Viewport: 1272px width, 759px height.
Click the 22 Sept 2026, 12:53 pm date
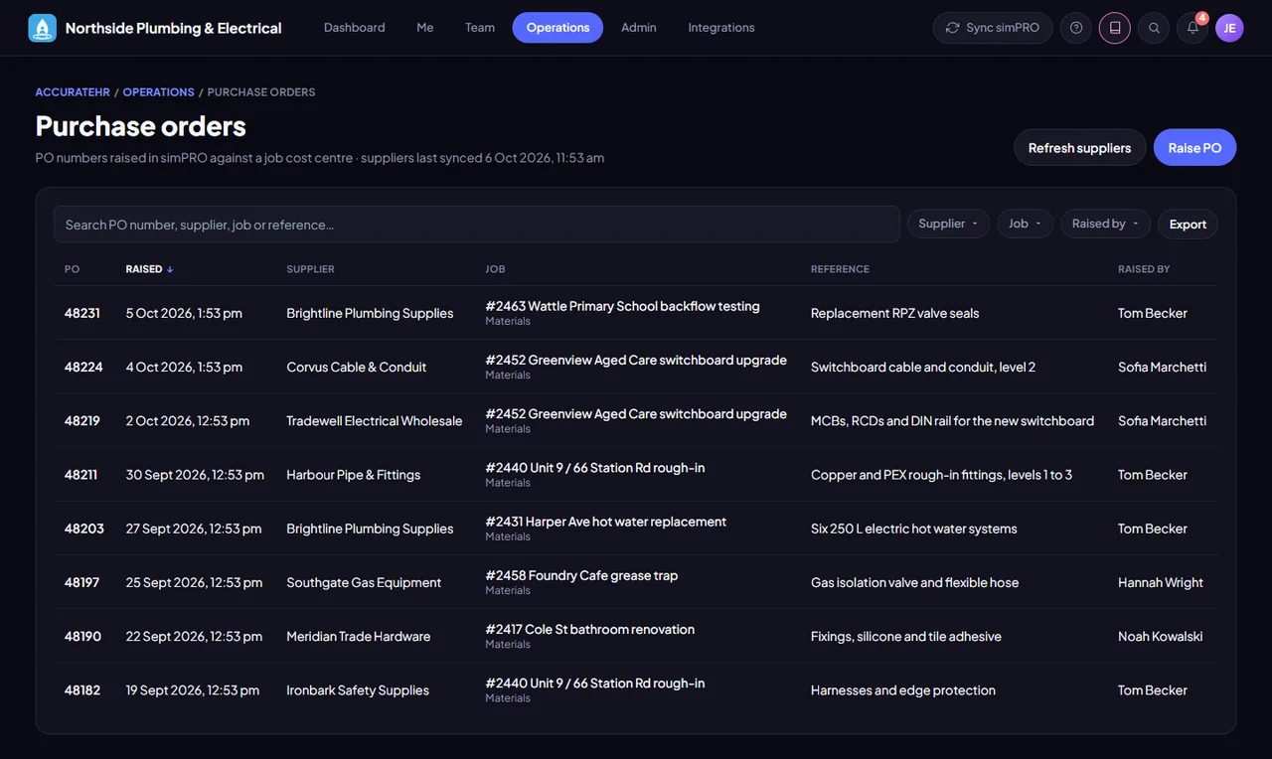194,636
